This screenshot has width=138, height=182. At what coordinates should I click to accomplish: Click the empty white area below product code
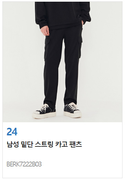pos(62,173)
